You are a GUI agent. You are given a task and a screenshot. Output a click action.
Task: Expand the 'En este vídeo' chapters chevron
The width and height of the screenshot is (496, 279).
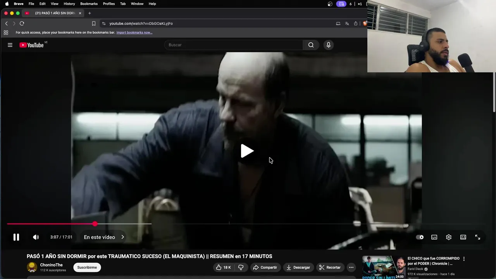click(x=122, y=237)
